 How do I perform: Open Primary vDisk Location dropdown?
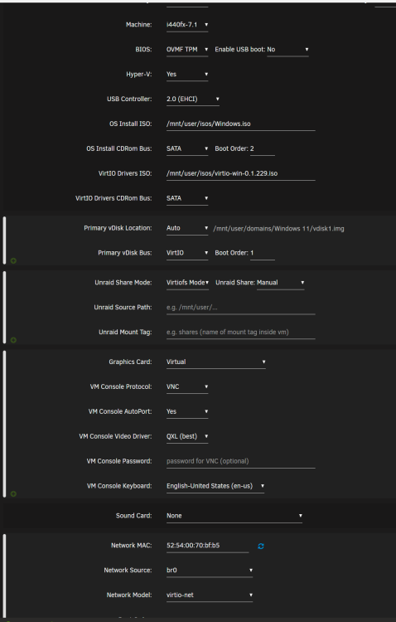pyautogui.click(x=187, y=228)
